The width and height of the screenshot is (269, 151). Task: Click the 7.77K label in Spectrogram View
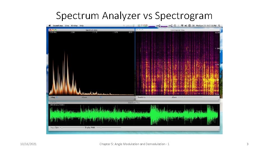pyautogui.click(x=217, y=65)
